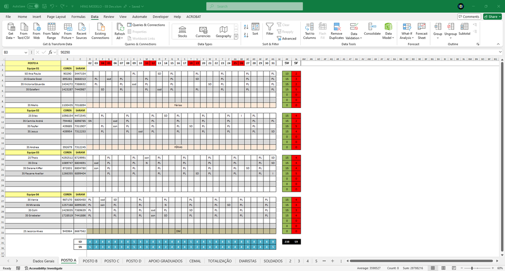Sort Z to A descending
Screen dimensions: 505x271
246,35
